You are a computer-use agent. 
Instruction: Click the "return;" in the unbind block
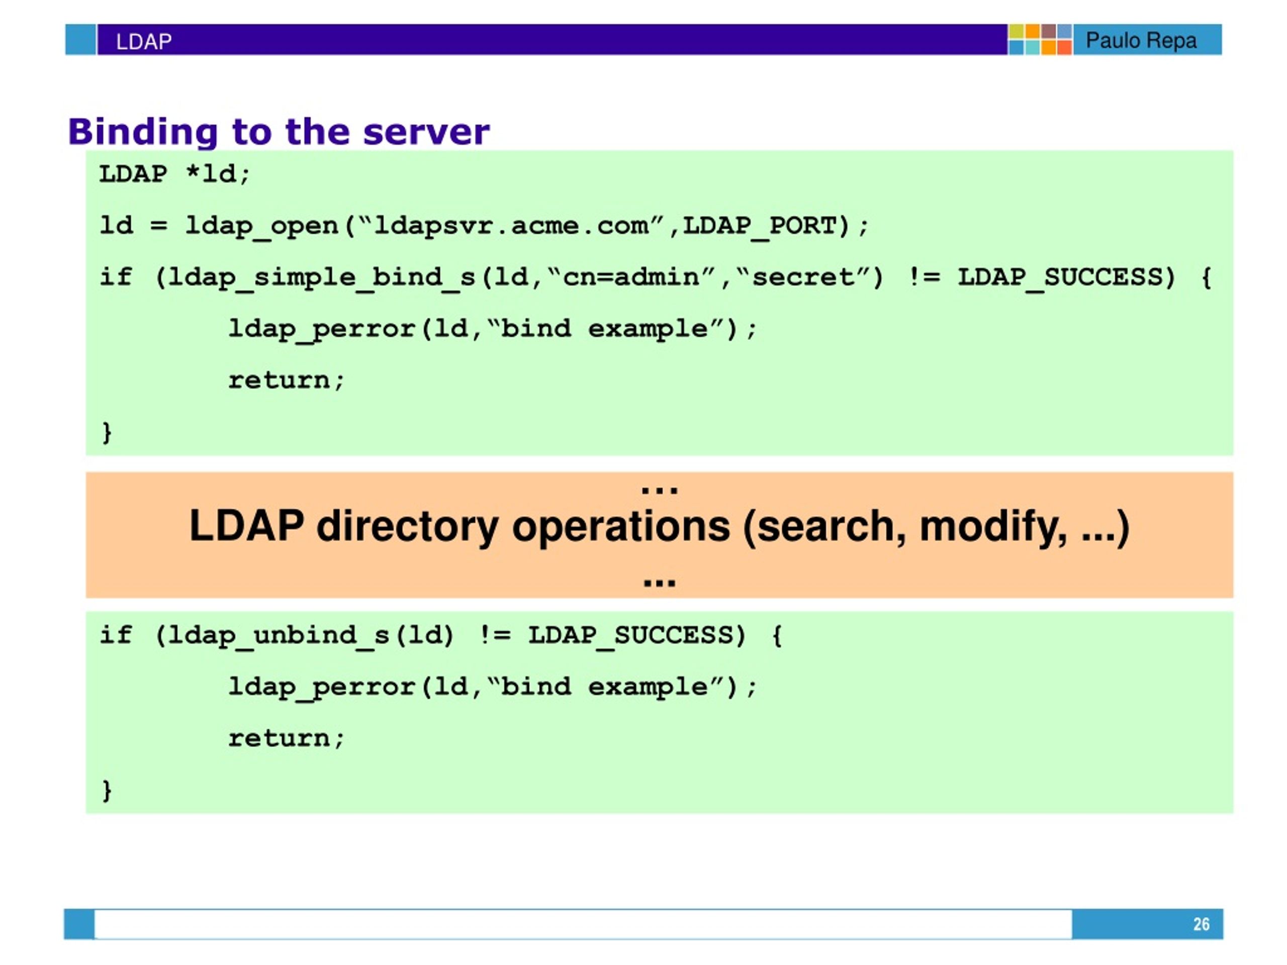286,739
